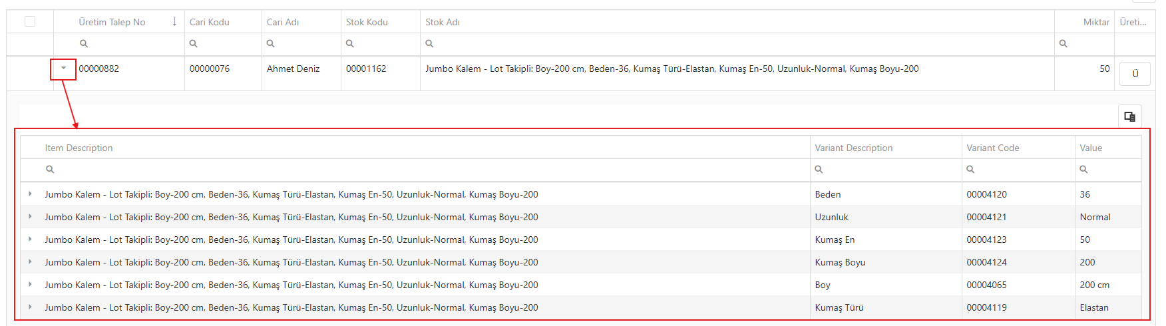Click the Beden variant description cell
The height and width of the screenshot is (326, 1166).
[x=828, y=194]
